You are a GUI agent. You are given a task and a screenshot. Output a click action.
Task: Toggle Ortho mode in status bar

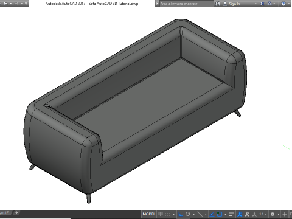coord(181,214)
